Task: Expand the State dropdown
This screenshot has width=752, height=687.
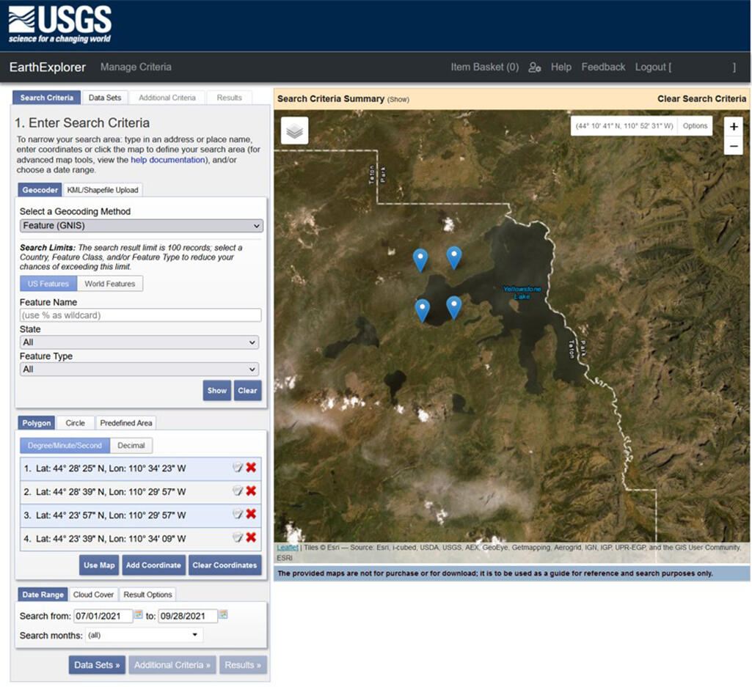Action: pos(139,342)
